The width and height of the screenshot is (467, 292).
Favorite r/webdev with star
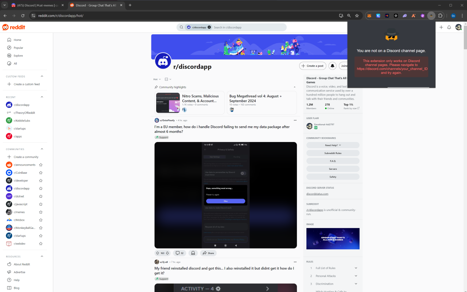point(41,243)
